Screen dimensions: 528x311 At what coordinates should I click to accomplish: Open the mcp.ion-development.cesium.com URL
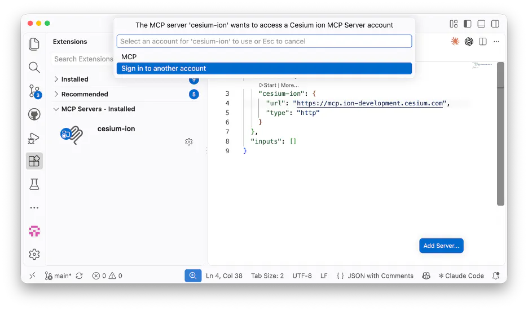point(369,103)
